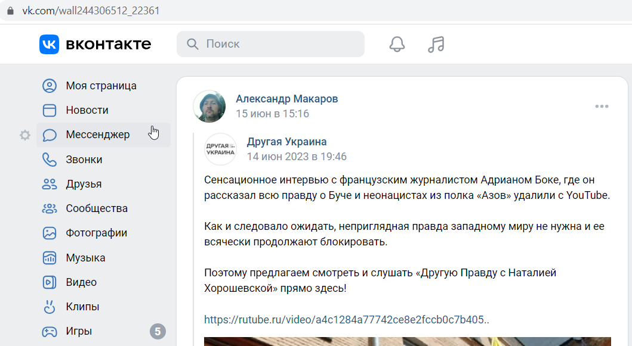
Task: Click the Messenger chat bubble icon
Action: 50,135
